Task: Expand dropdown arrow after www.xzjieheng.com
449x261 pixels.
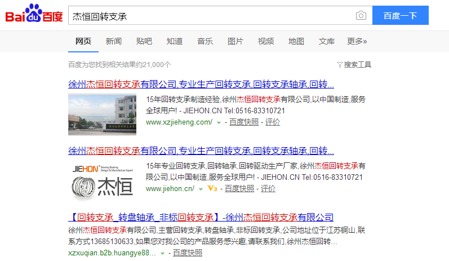Action: (x=219, y=123)
